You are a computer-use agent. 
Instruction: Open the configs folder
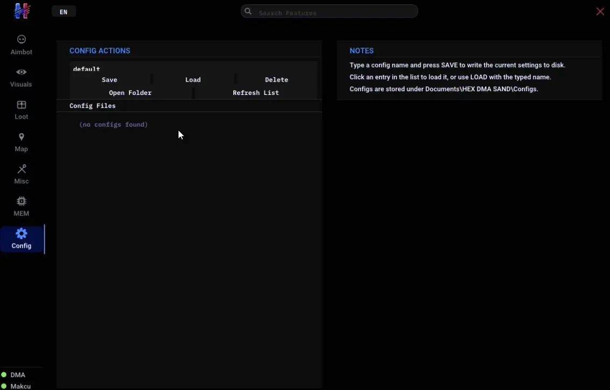[130, 92]
